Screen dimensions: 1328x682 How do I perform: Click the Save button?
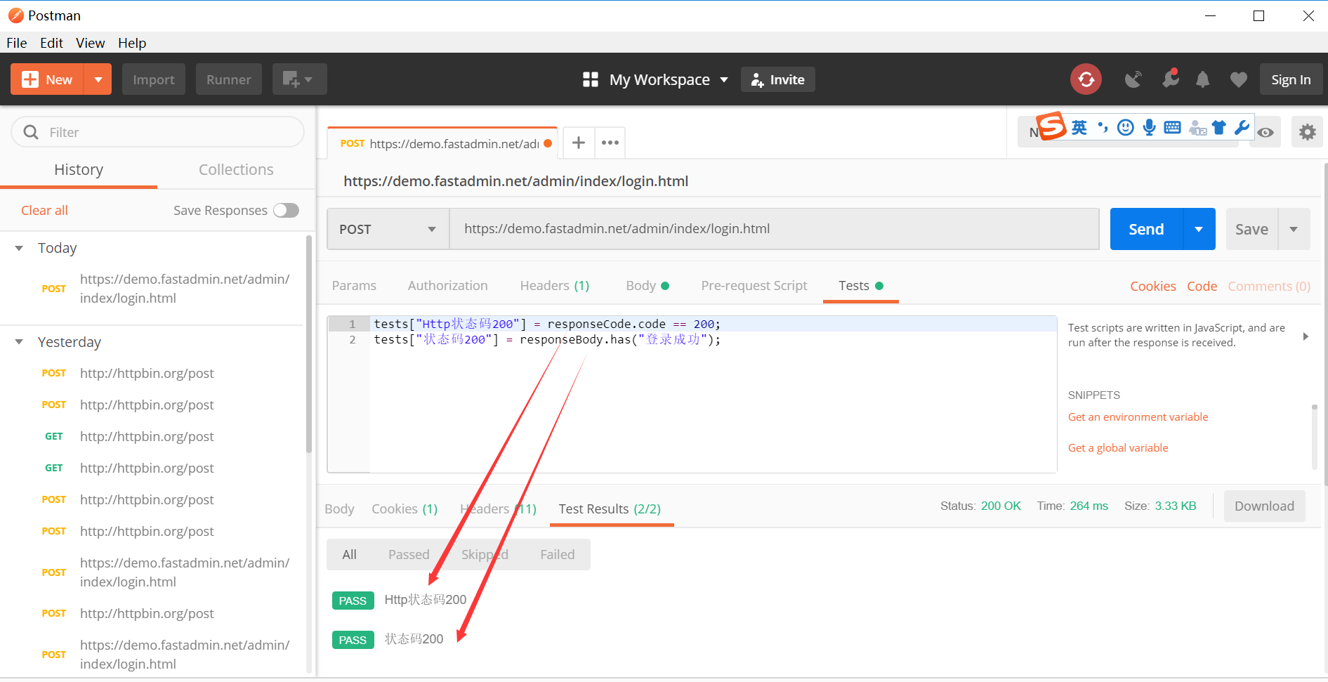1251,229
